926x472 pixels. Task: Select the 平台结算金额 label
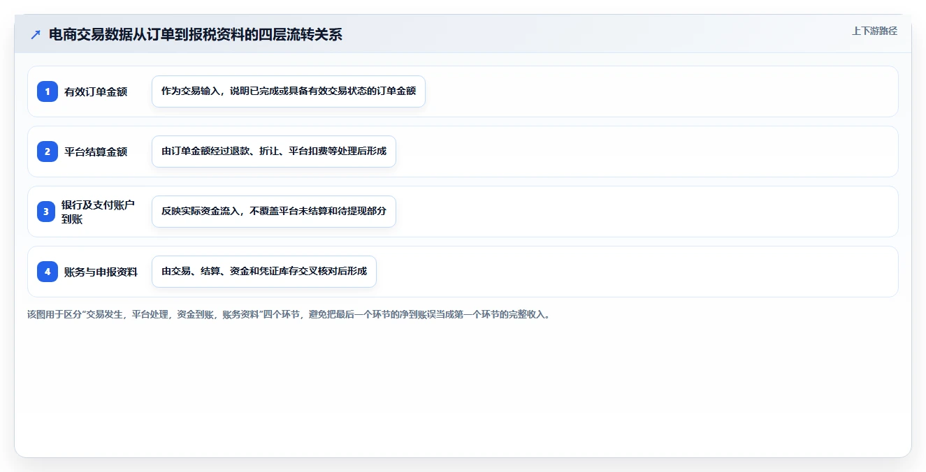tap(96, 152)
